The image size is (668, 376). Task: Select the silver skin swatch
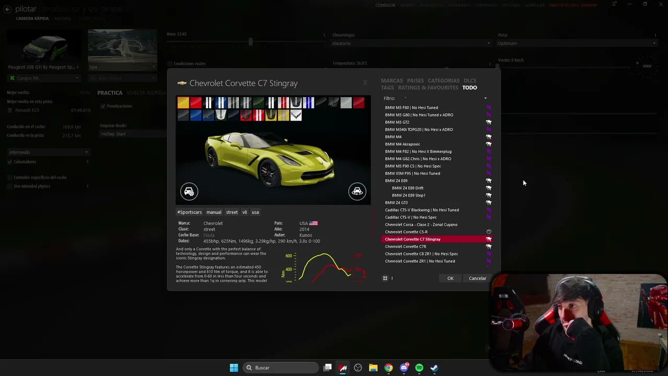point(346,103)
